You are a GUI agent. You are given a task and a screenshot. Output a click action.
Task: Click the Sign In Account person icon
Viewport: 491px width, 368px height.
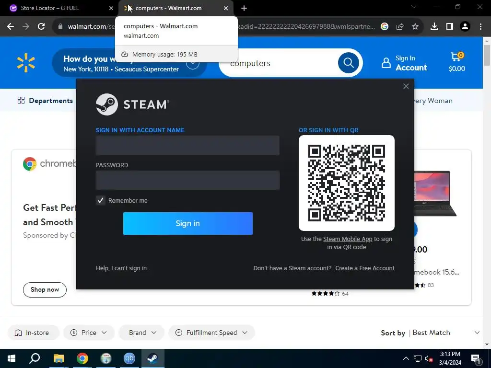click(386, 63)
